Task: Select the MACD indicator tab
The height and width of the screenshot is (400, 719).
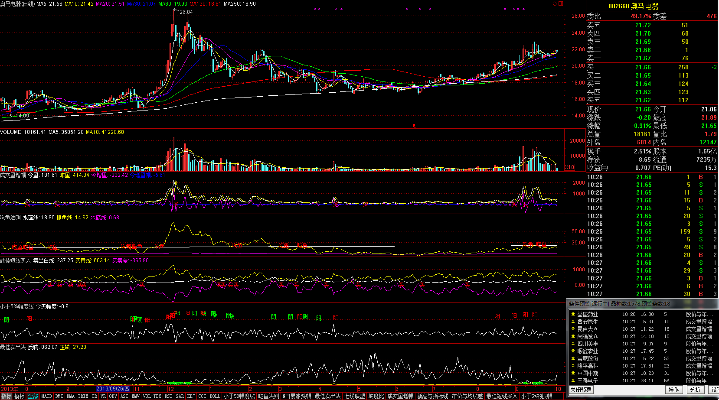Action: [46, 396]
